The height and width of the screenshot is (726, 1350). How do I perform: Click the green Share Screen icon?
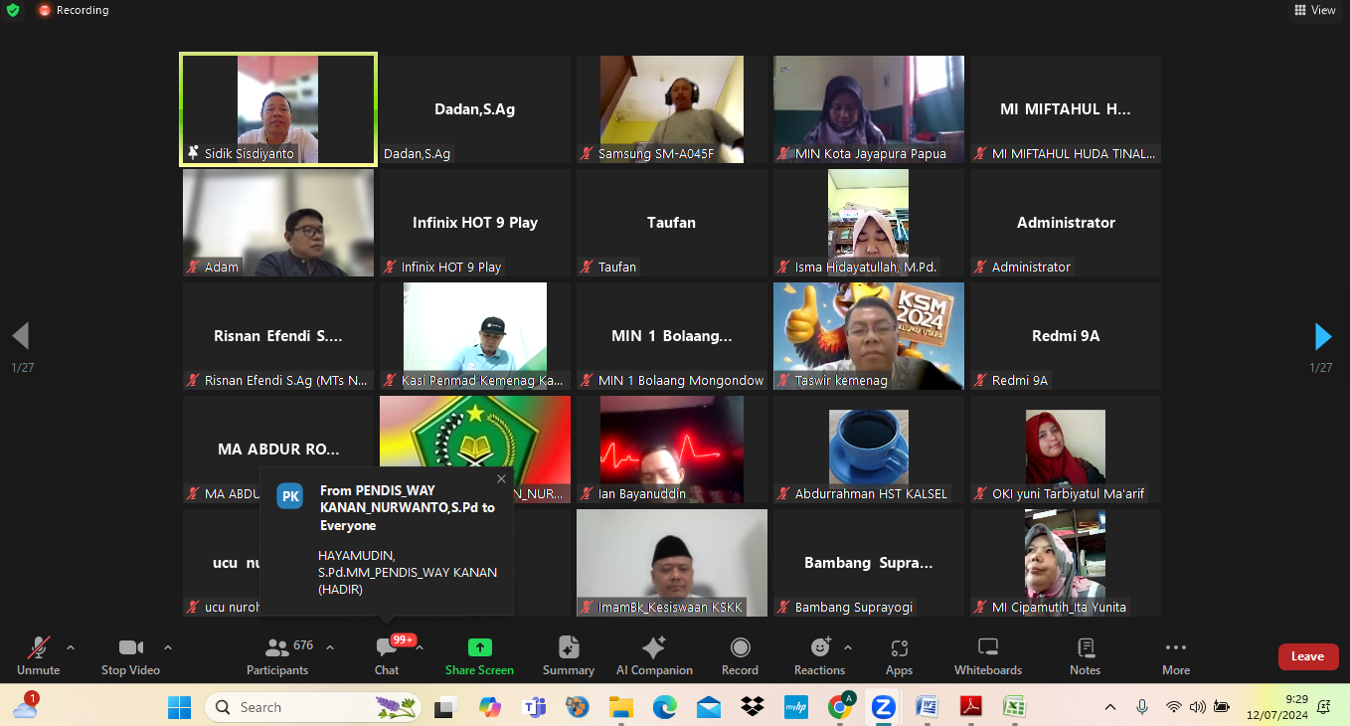point(479,648)
